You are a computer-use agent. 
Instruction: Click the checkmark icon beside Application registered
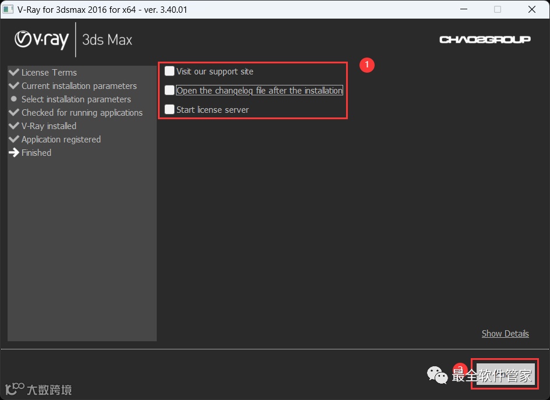tap(14, 139)
